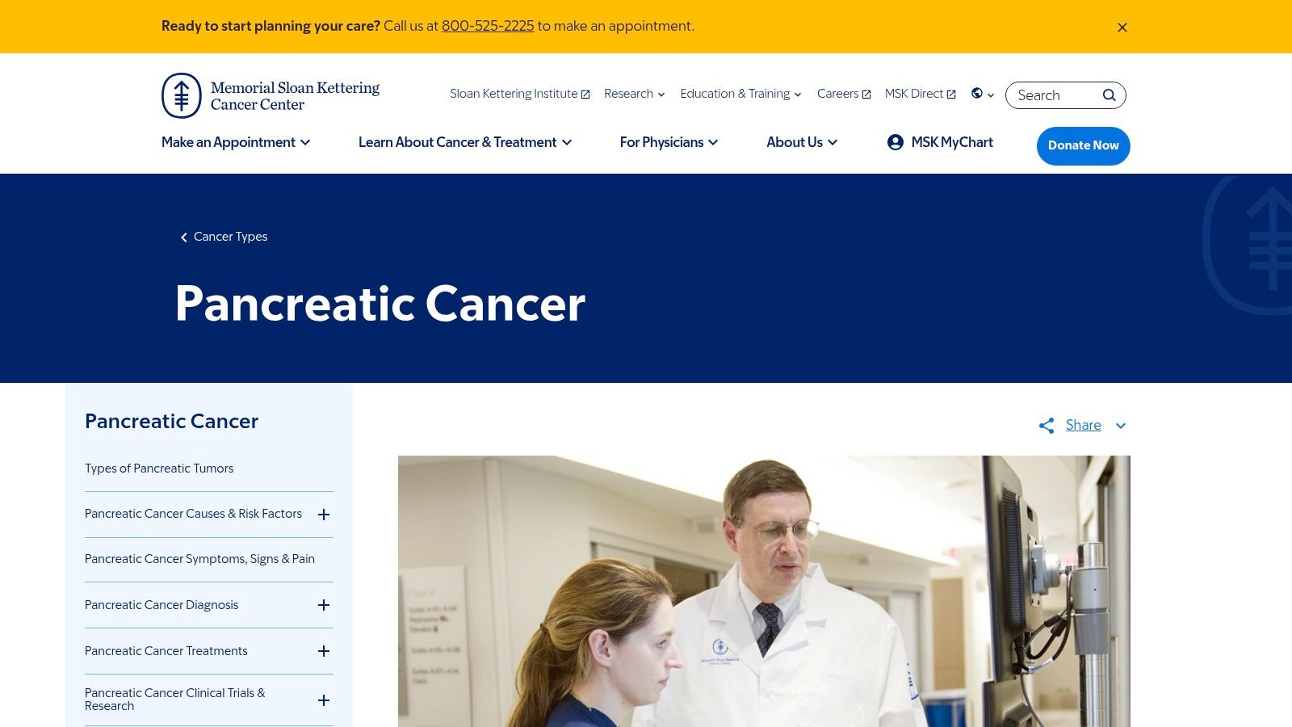Click the back chevron beside Cancer Types
The width and height of the screenshot is (1292, 727).
[x=184, y=237]
